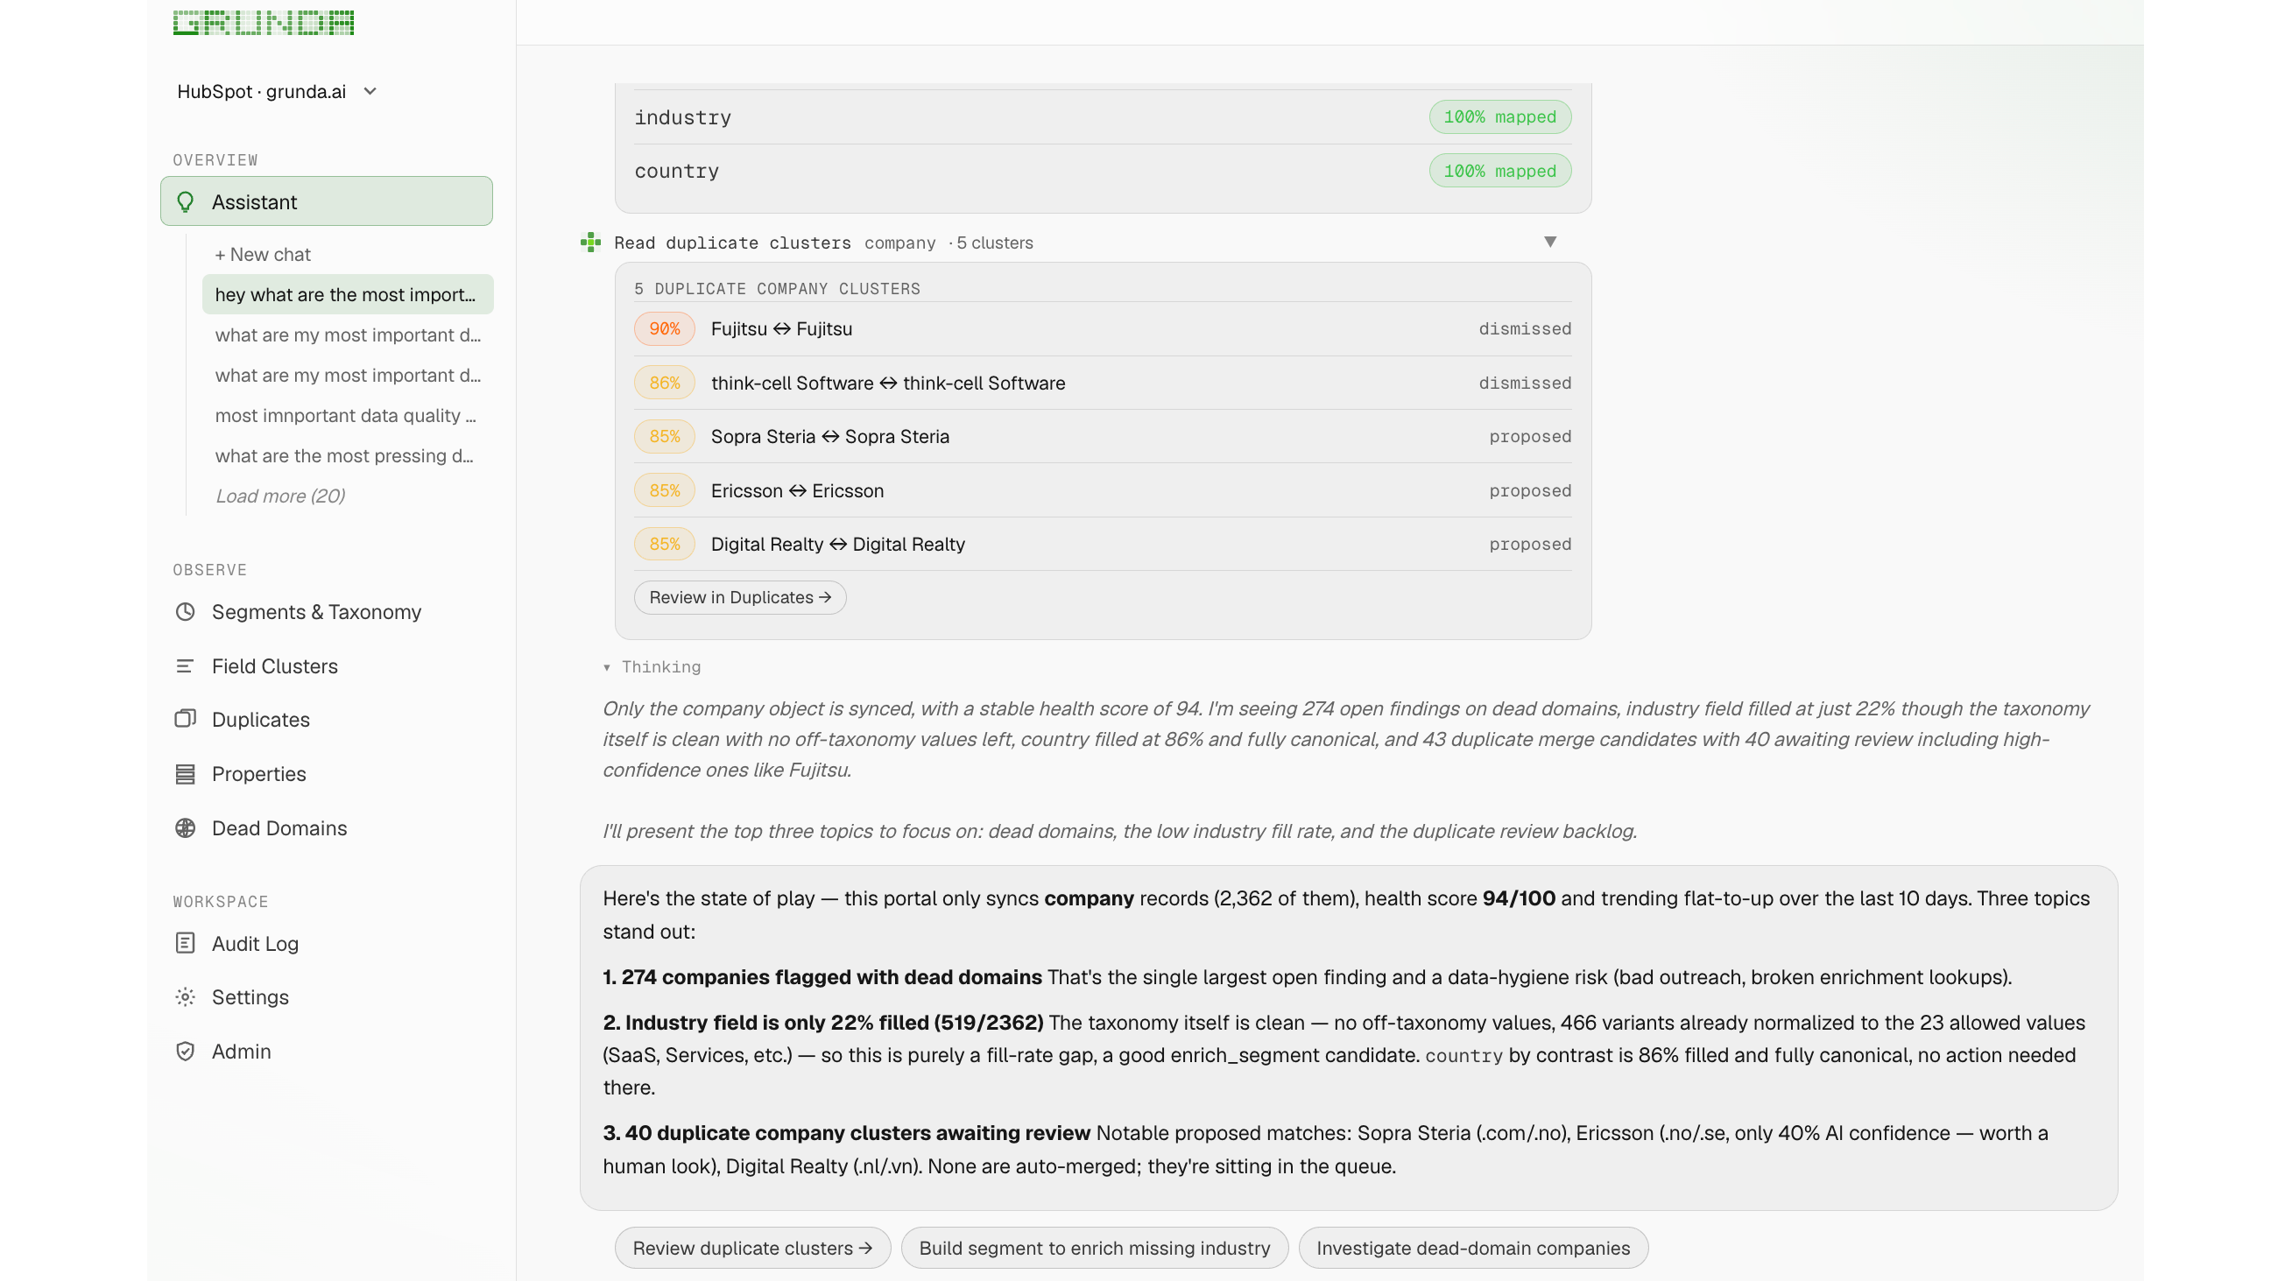This screenshot has height=1281, width=2278.
Task: Click Review duplicate clusters suggestion
Action: click(x=752, y=1248)
